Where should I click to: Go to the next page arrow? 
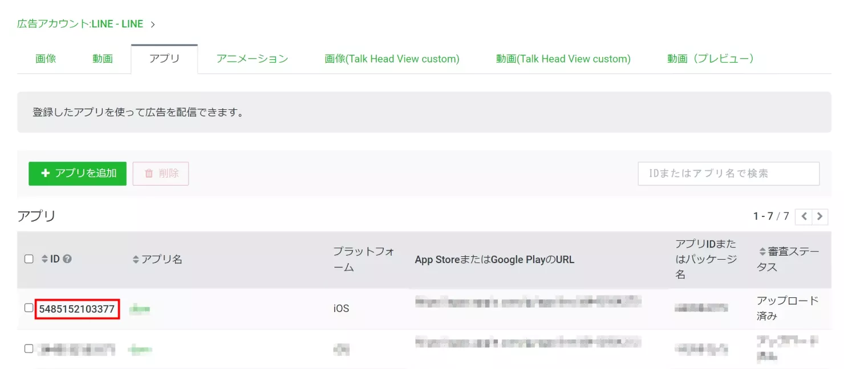(x=820, y=216)
